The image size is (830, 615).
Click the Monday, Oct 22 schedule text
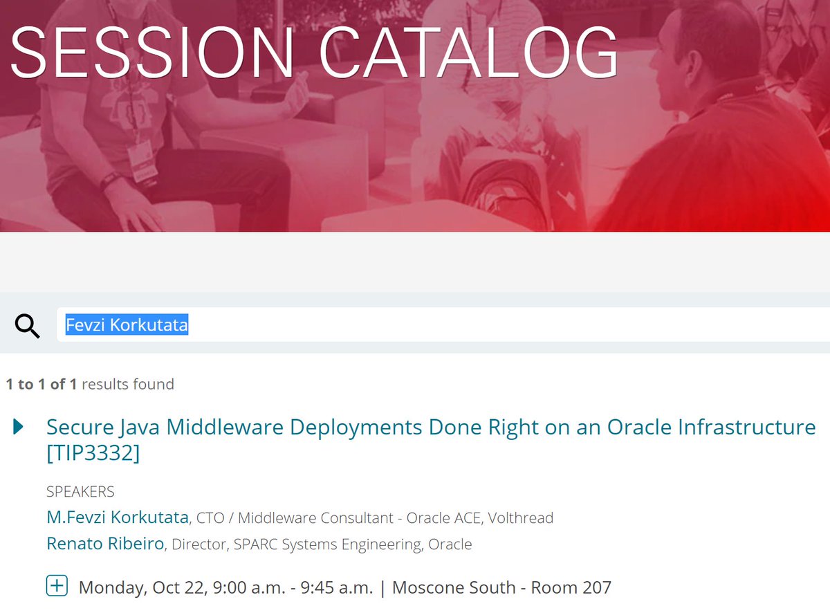pos(345,587)
